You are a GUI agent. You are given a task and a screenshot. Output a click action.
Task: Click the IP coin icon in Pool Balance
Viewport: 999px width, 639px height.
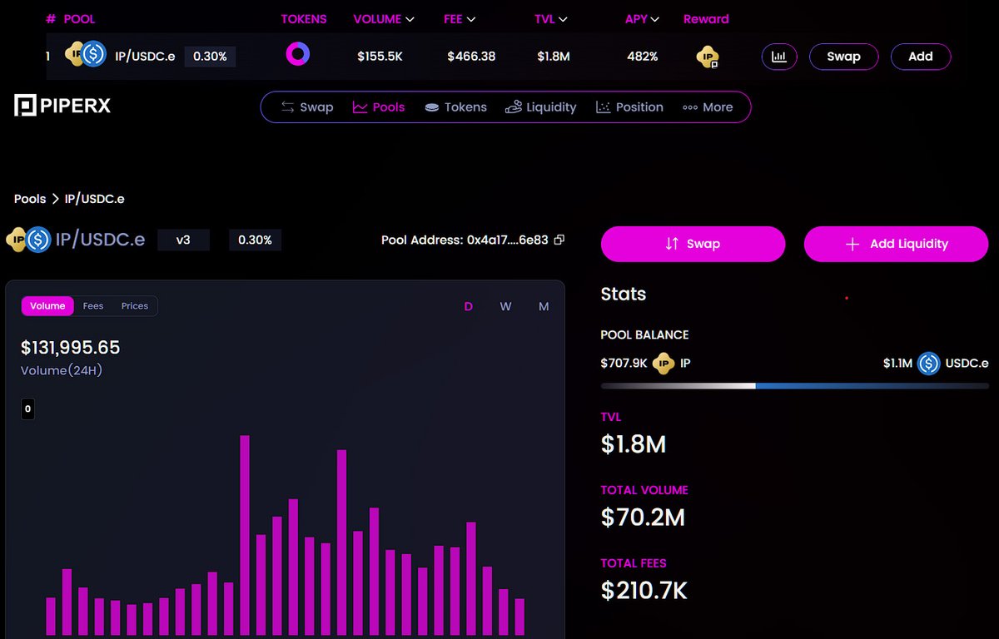(664, 363)
